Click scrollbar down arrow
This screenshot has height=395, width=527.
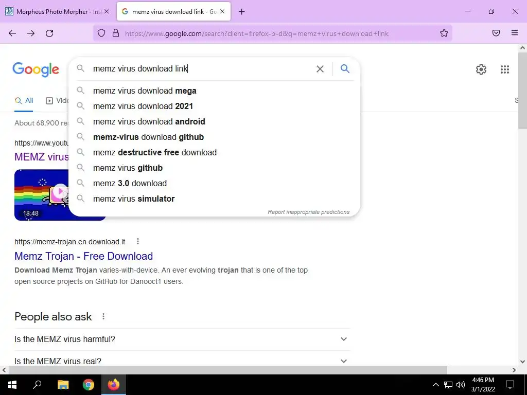pos(522,362)
